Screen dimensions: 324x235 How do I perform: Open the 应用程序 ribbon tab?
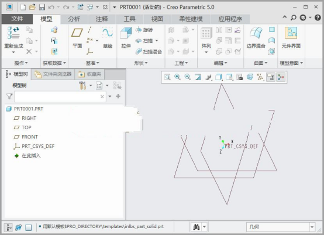coord(230,19)
